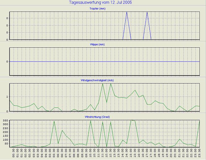Image resolution: width=206 pixels, height=160 pixels.
Task: Click the first blue peak in Tropfer chart
Action: (x=127, y=13)
